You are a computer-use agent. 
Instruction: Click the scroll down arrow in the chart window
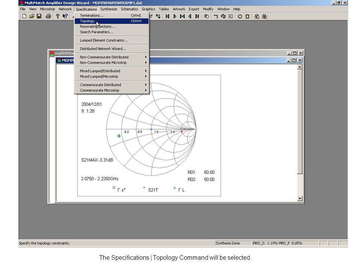300,198
